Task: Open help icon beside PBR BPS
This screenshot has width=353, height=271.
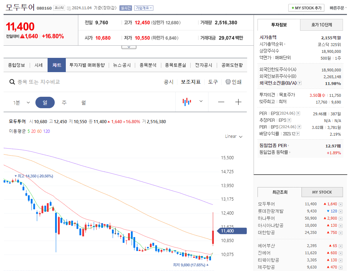Action: (x=299, y=127)
